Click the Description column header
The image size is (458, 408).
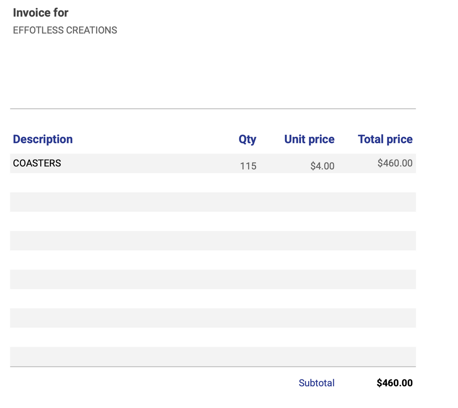[x=43, y=139]
